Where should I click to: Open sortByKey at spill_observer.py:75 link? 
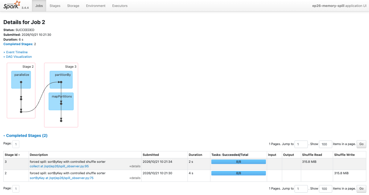point(61,178)
